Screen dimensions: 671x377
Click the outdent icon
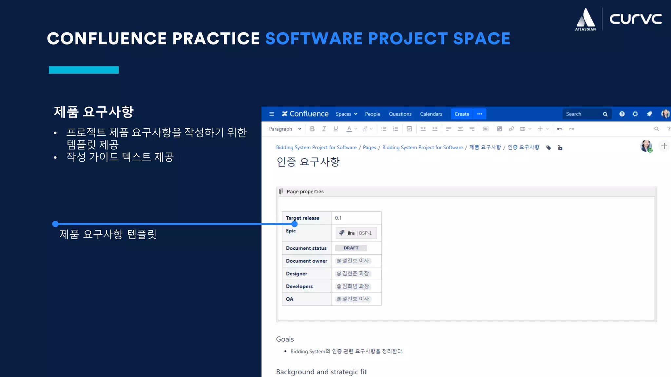click(423, 129)
